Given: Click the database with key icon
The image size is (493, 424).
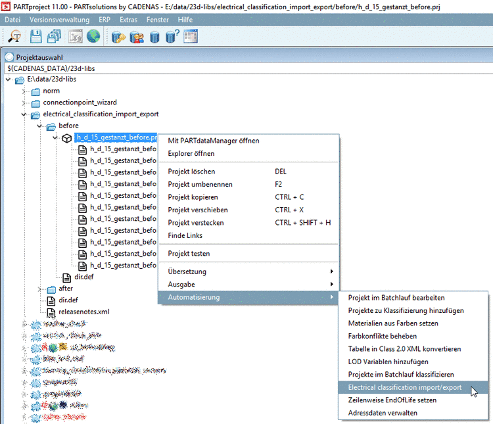Looking at the screenshot, I should coord(118,37).
